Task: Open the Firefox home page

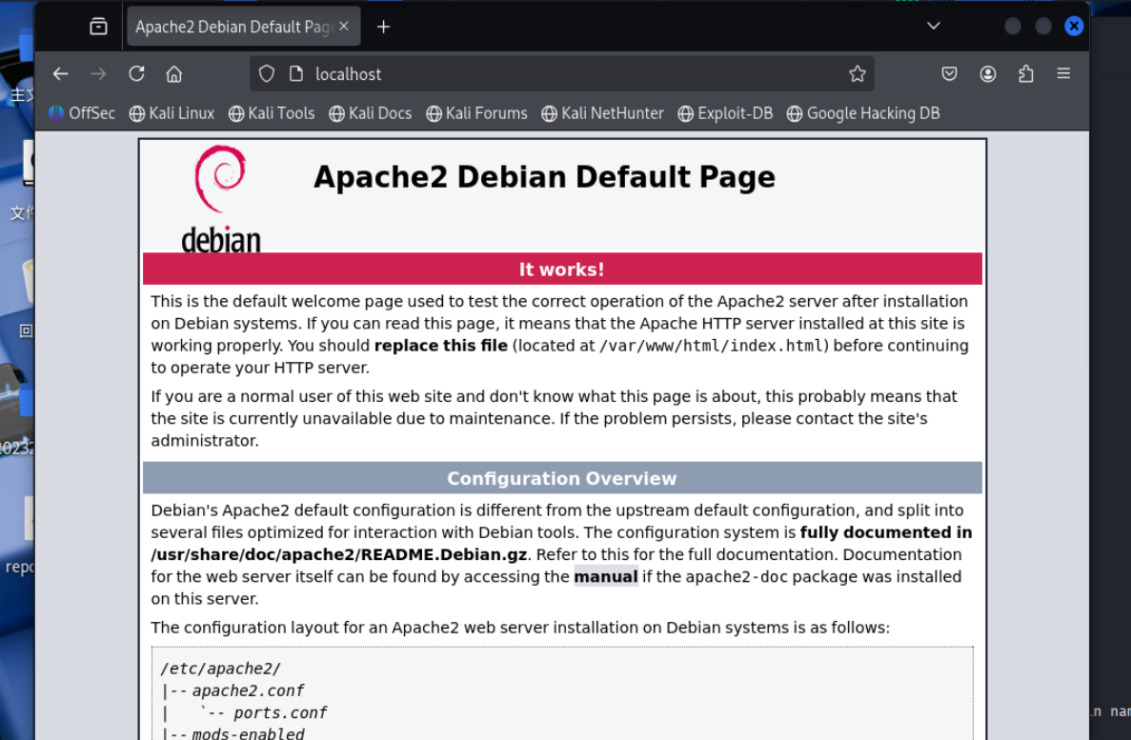Action: [x=173, y=73]
